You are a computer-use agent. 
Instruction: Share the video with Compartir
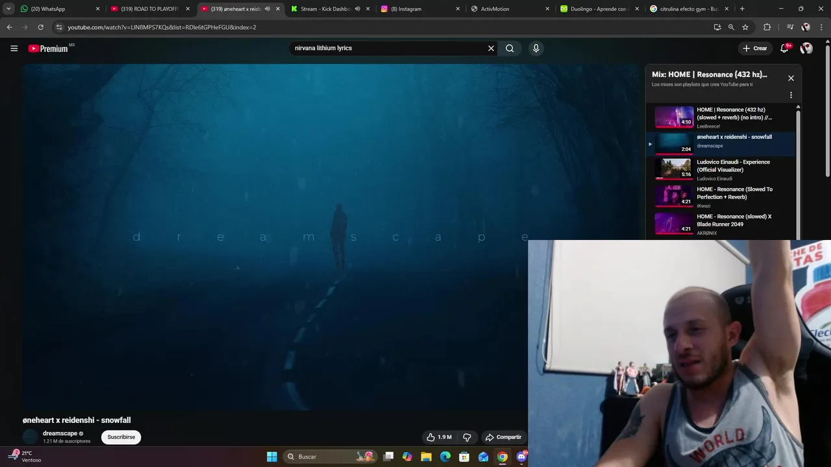(503, 437)
